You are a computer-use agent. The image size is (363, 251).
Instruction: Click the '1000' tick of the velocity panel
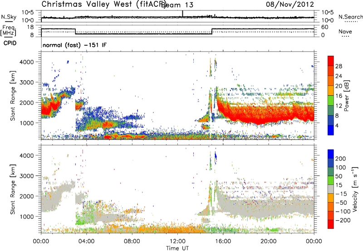(x=27, y=217)
